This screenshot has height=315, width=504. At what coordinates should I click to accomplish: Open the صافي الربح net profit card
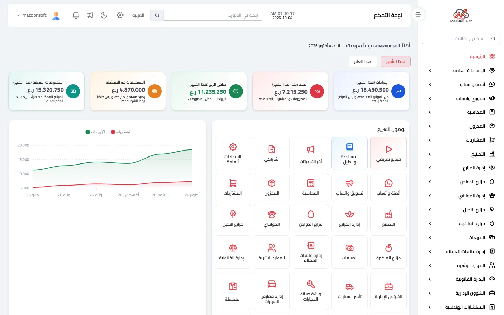click(209, 91)
